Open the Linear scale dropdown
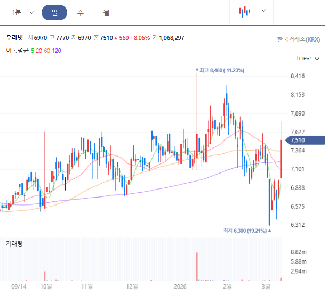 click(x=307, y=58)
